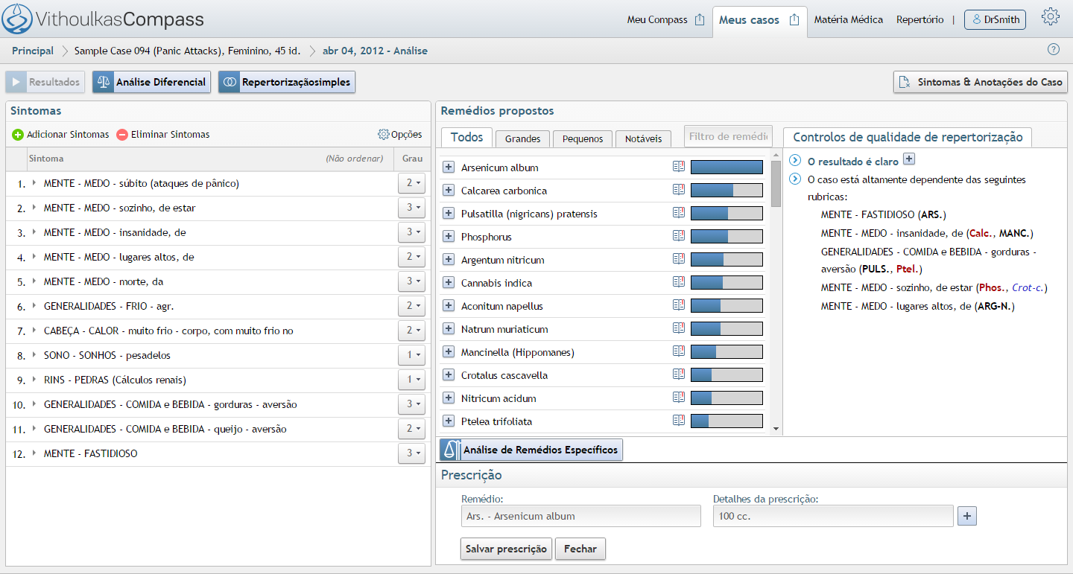Click the Salvar prescrição button
The width and height of the screenshot is (1073, 574).
(x=506, y=549)
